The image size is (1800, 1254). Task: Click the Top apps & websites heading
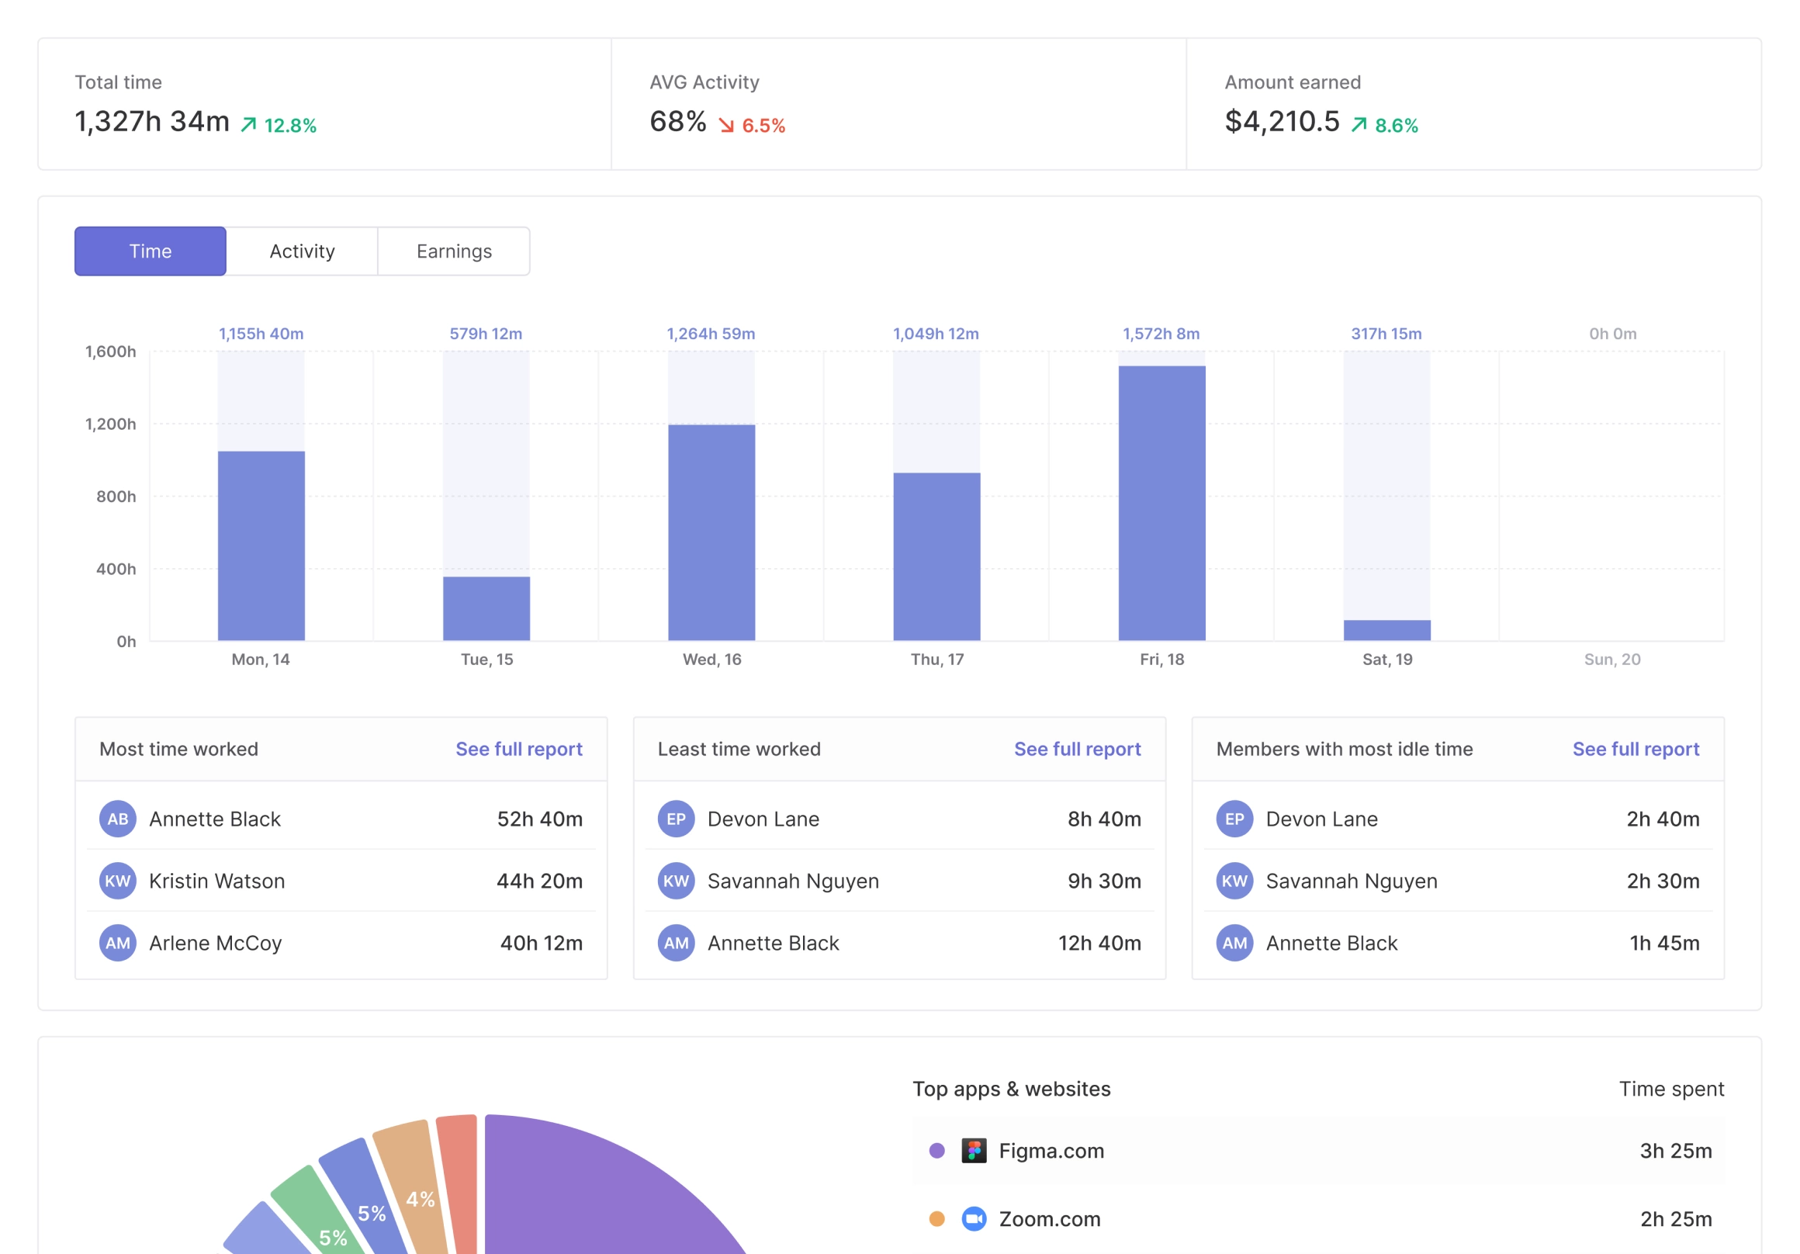[1011, 1089]
